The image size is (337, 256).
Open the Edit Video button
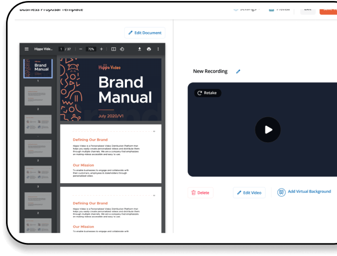(x=249, y=193)
